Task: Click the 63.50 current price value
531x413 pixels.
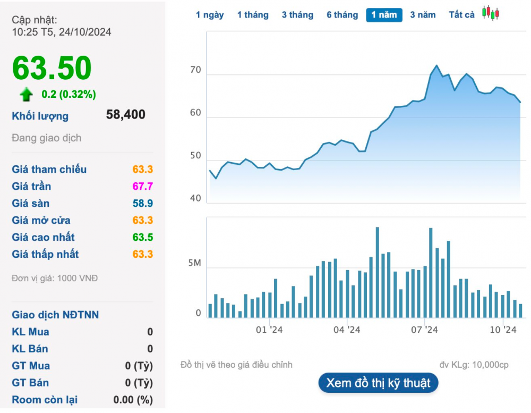Action: pyautogui.click(x=52, y=68)
